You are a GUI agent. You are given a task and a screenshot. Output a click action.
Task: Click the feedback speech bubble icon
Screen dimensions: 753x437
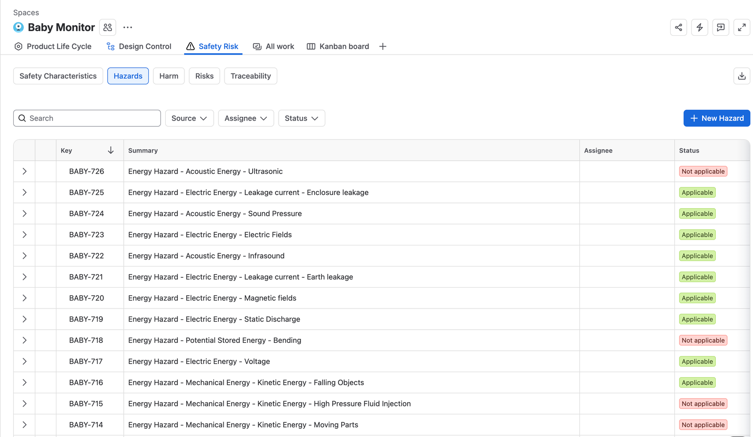[721, 27]
